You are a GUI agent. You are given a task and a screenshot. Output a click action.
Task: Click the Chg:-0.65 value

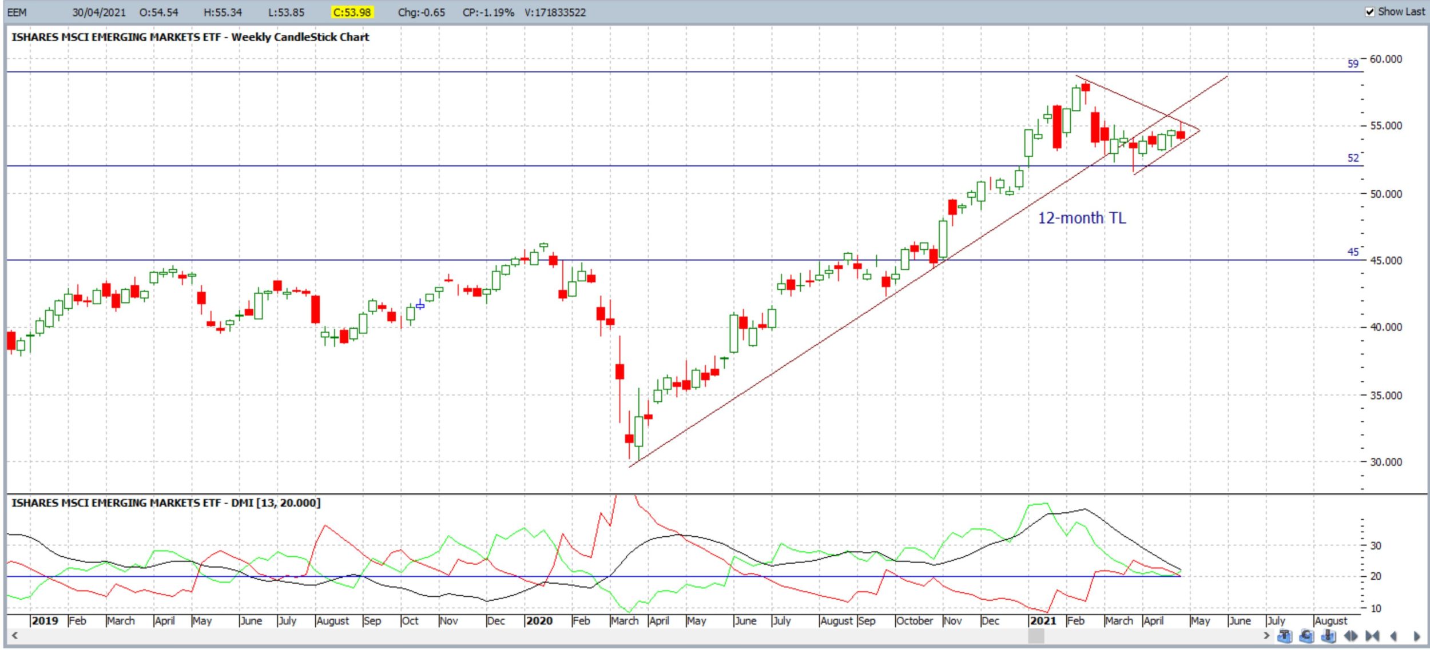pyautogui.click(x=421, y=12)
